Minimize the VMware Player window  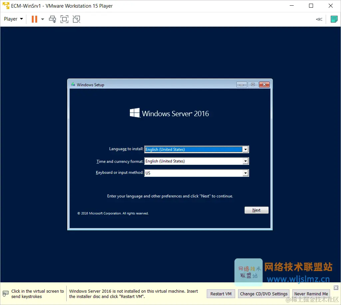tap(292, 6)
